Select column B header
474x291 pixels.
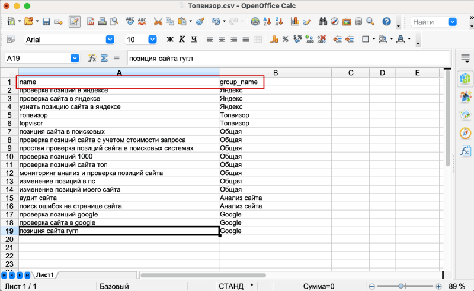tap(275, 73)
